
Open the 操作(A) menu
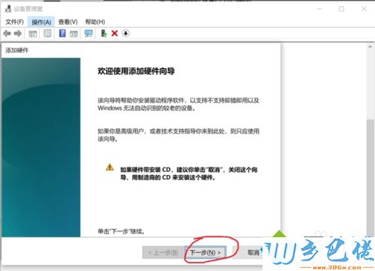41,22
